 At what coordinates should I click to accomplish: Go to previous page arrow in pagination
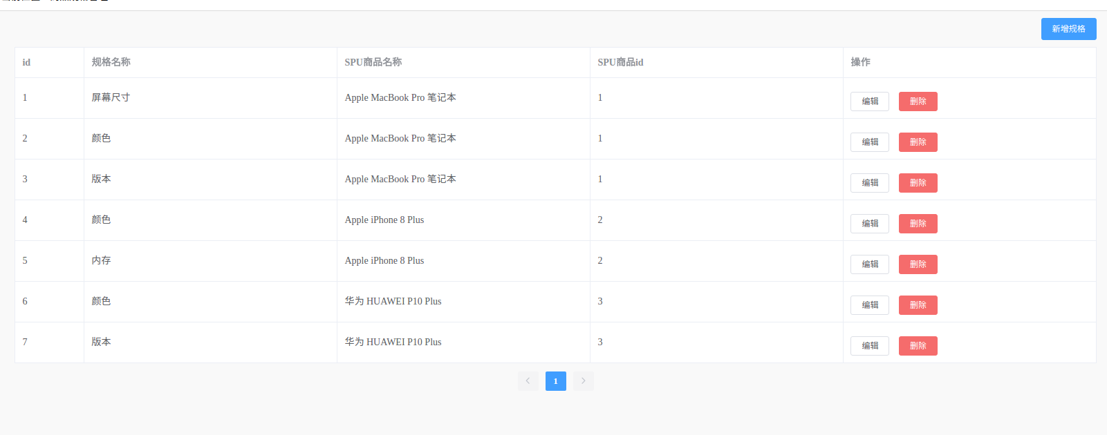pyautogui.click(x=528, y=381)
